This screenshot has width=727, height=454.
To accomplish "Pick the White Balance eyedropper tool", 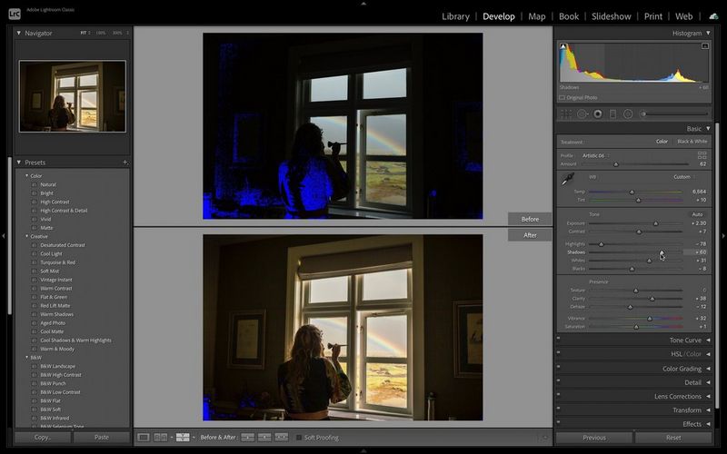I will [x=568, y=180].
